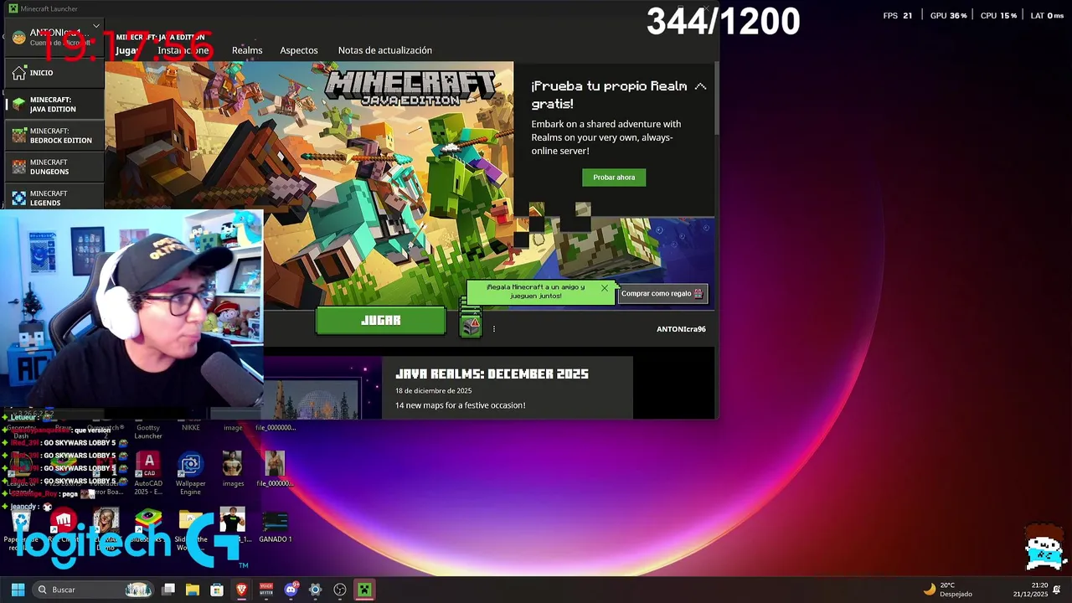This screenshot has width=1072, height=603.
Task: Open the Aspectos tab
Action: (299, 50)
